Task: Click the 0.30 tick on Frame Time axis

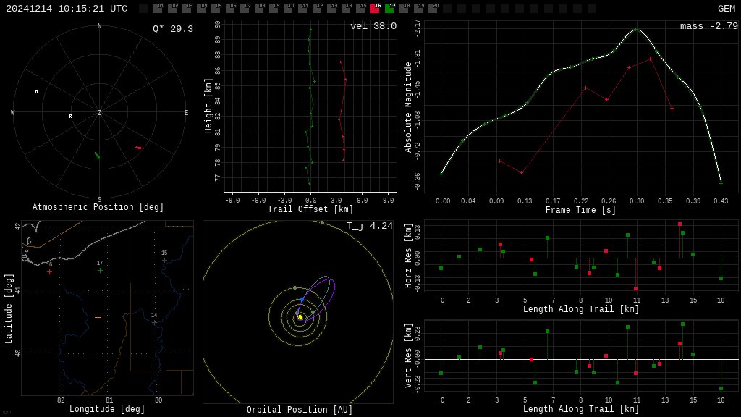Action: coord(637,201)
